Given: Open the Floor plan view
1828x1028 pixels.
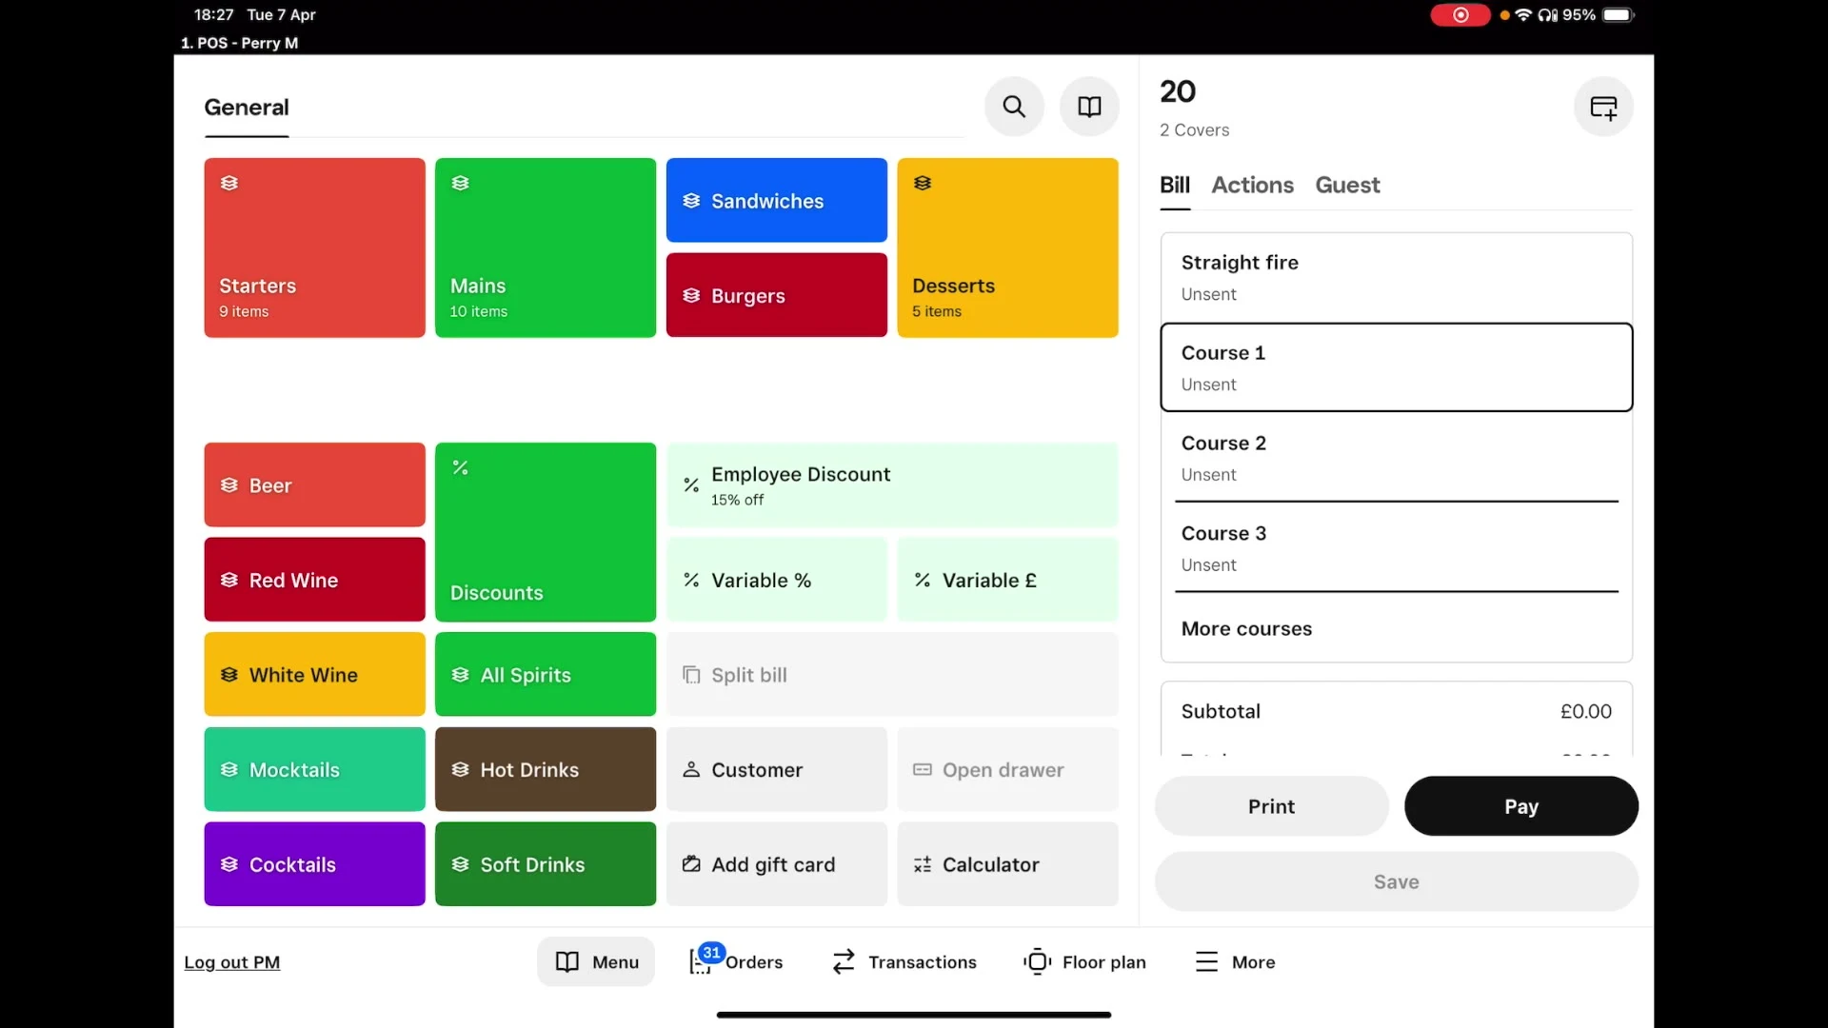Looking at the screenshot, I should (1084, 961).
